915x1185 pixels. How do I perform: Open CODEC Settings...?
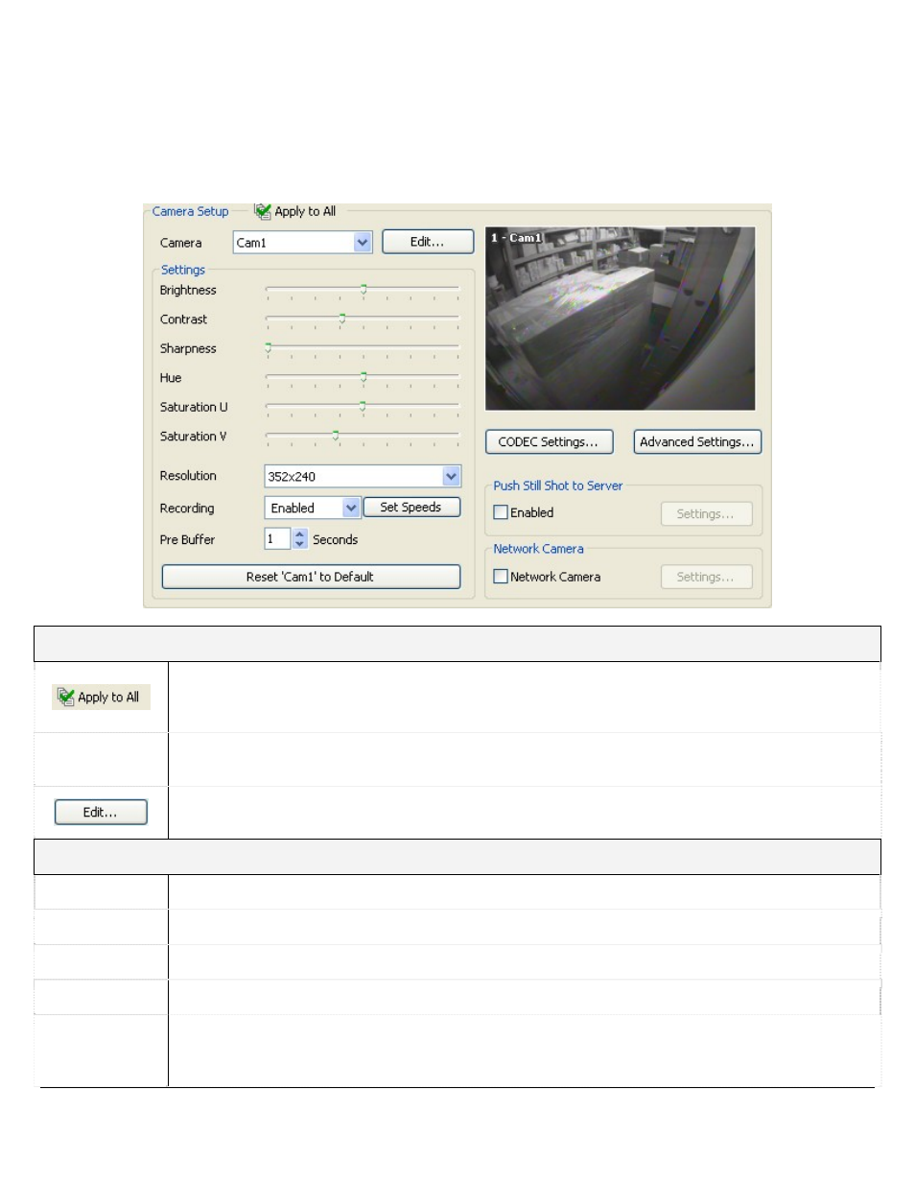point(549,441)
